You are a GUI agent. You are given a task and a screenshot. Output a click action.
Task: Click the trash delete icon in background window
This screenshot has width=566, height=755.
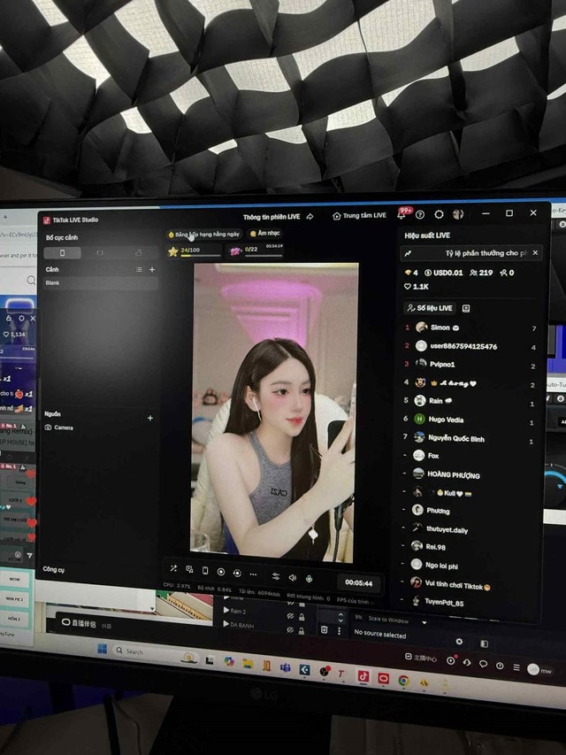tap(325, 629)
